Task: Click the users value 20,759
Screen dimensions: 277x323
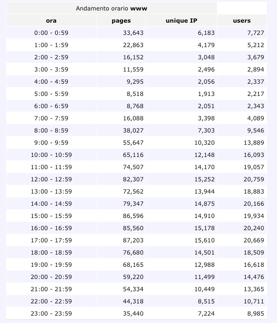Action: point(253,179)
